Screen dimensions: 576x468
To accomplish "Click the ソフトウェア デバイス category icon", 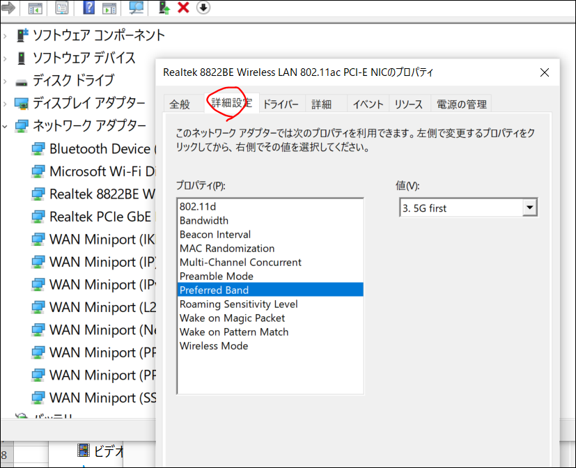I will pos(22,58).
